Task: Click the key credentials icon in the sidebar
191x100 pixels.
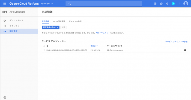Action: point(5,31)
